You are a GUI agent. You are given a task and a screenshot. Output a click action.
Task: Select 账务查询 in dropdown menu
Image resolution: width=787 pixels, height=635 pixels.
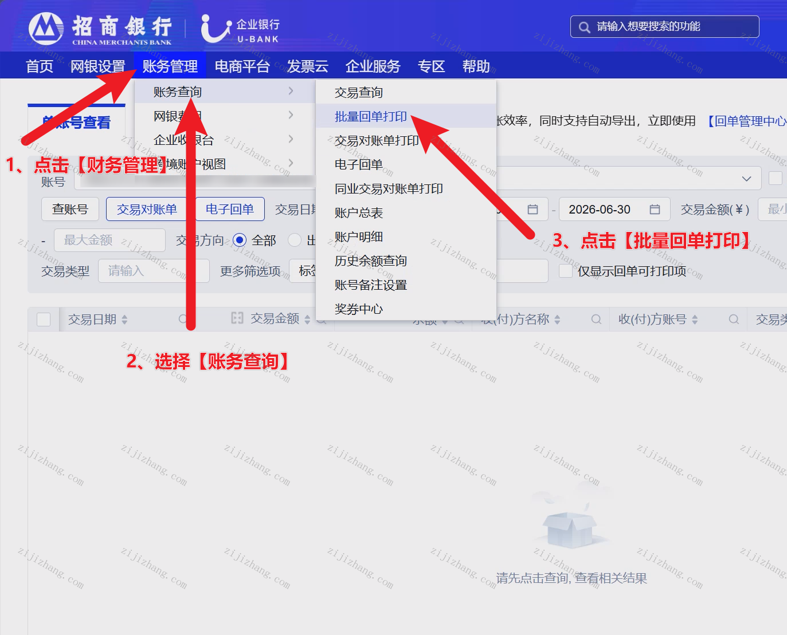tap(225, 92)
